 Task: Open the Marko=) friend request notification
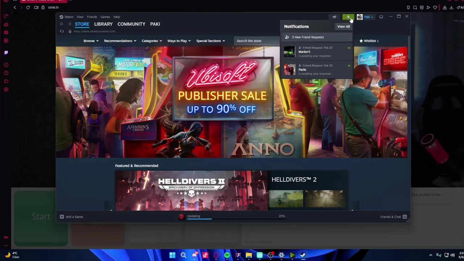tap(317, 51)
